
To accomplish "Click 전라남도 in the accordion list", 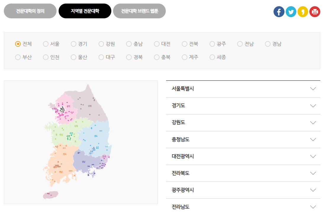I will click(x=243, y=207).
